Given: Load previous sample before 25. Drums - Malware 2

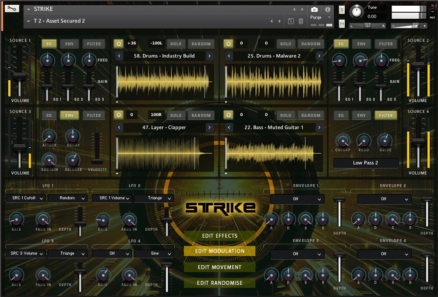Looking at the screenshot, I should (x=229, y=56).
